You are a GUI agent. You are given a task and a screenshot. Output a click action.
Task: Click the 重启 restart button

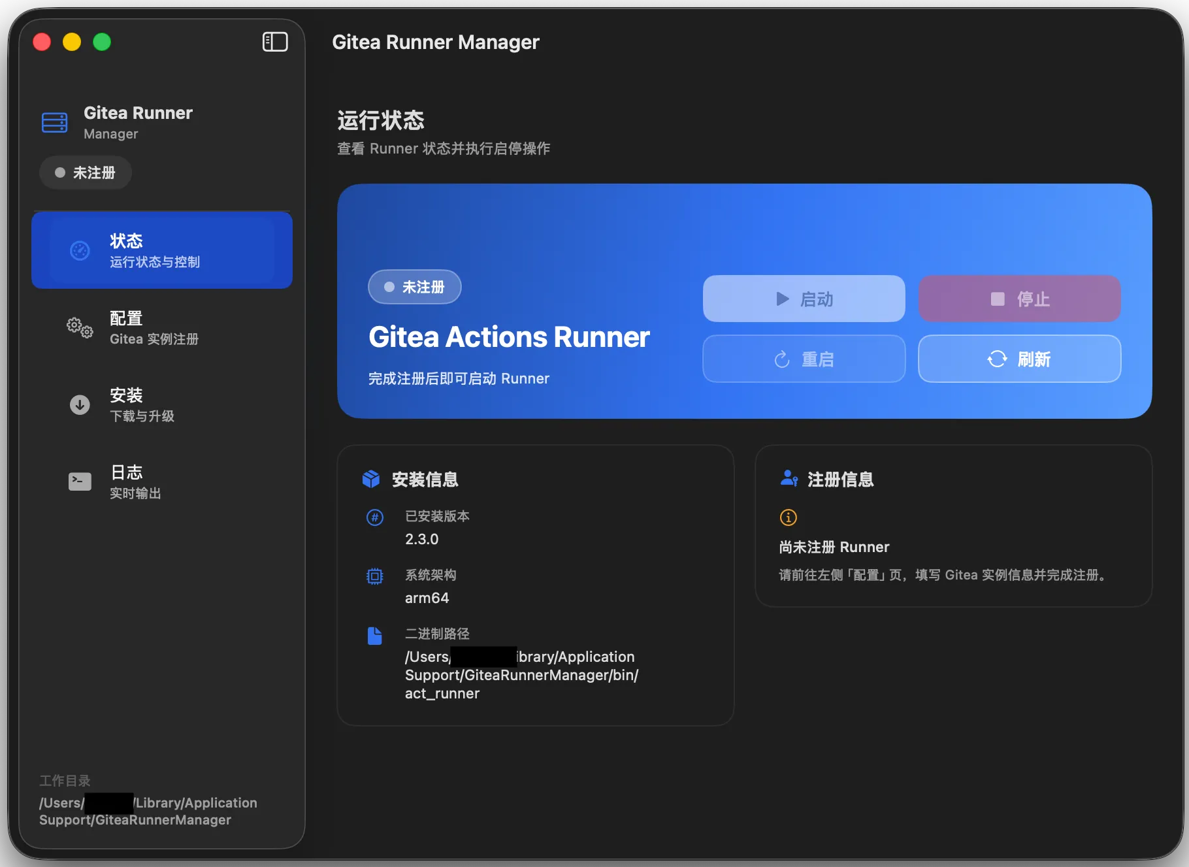[x=804, y=359]
